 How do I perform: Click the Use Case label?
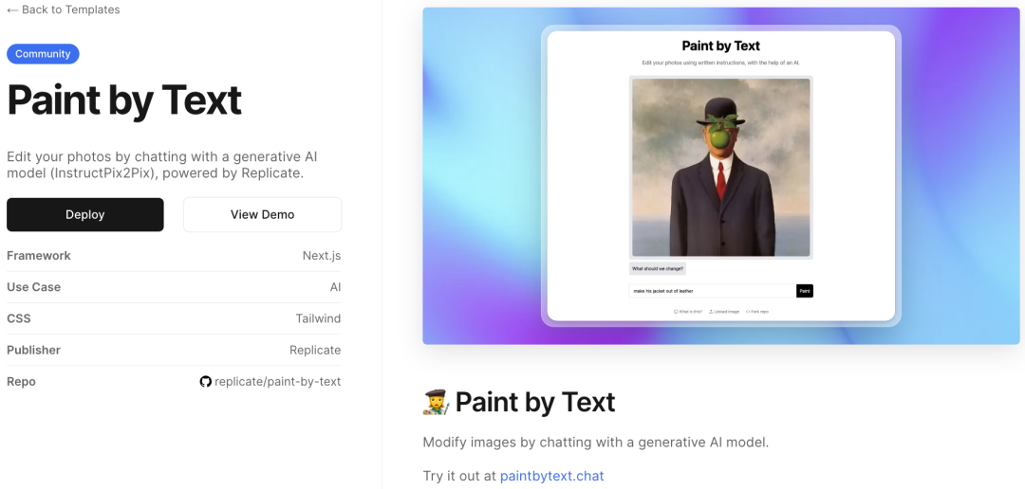[x=33, y=286]
